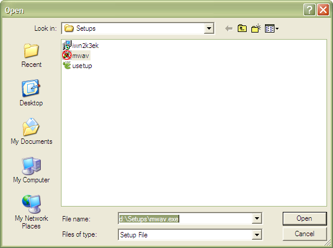Image resolution: width=333 pixels, height=248 pixels.
Task: Select the iwn2k3ek file
Action: (x=80, y=45)
